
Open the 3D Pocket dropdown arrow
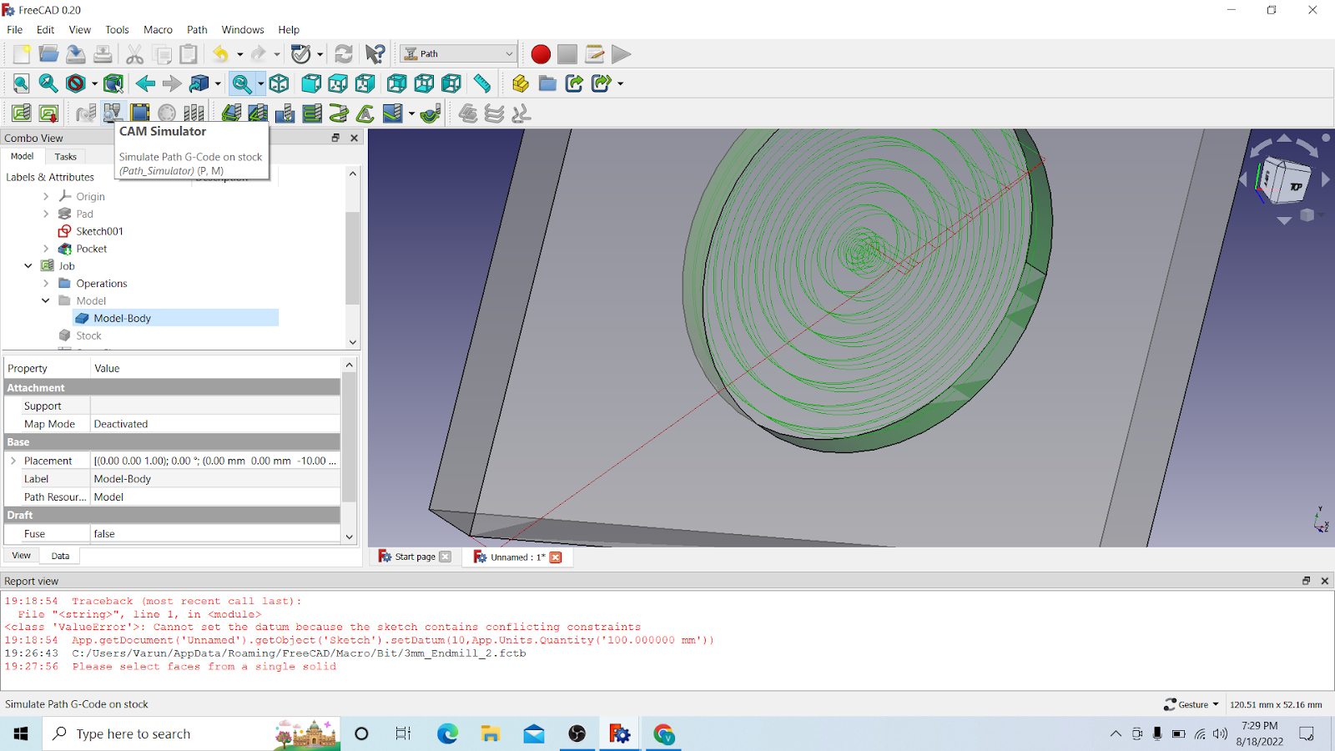411,113
